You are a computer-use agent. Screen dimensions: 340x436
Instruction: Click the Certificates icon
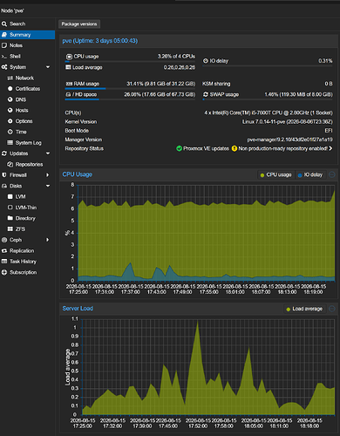pyautogui.click(x=10, y=89)
